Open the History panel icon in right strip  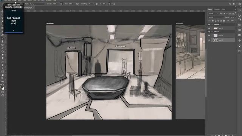tap(239, 11)
